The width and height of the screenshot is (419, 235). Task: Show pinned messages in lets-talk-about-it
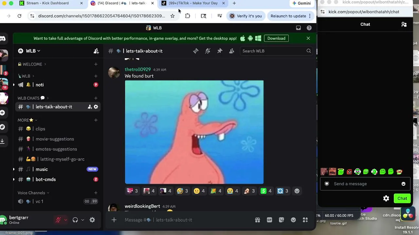tap(220, 51)
